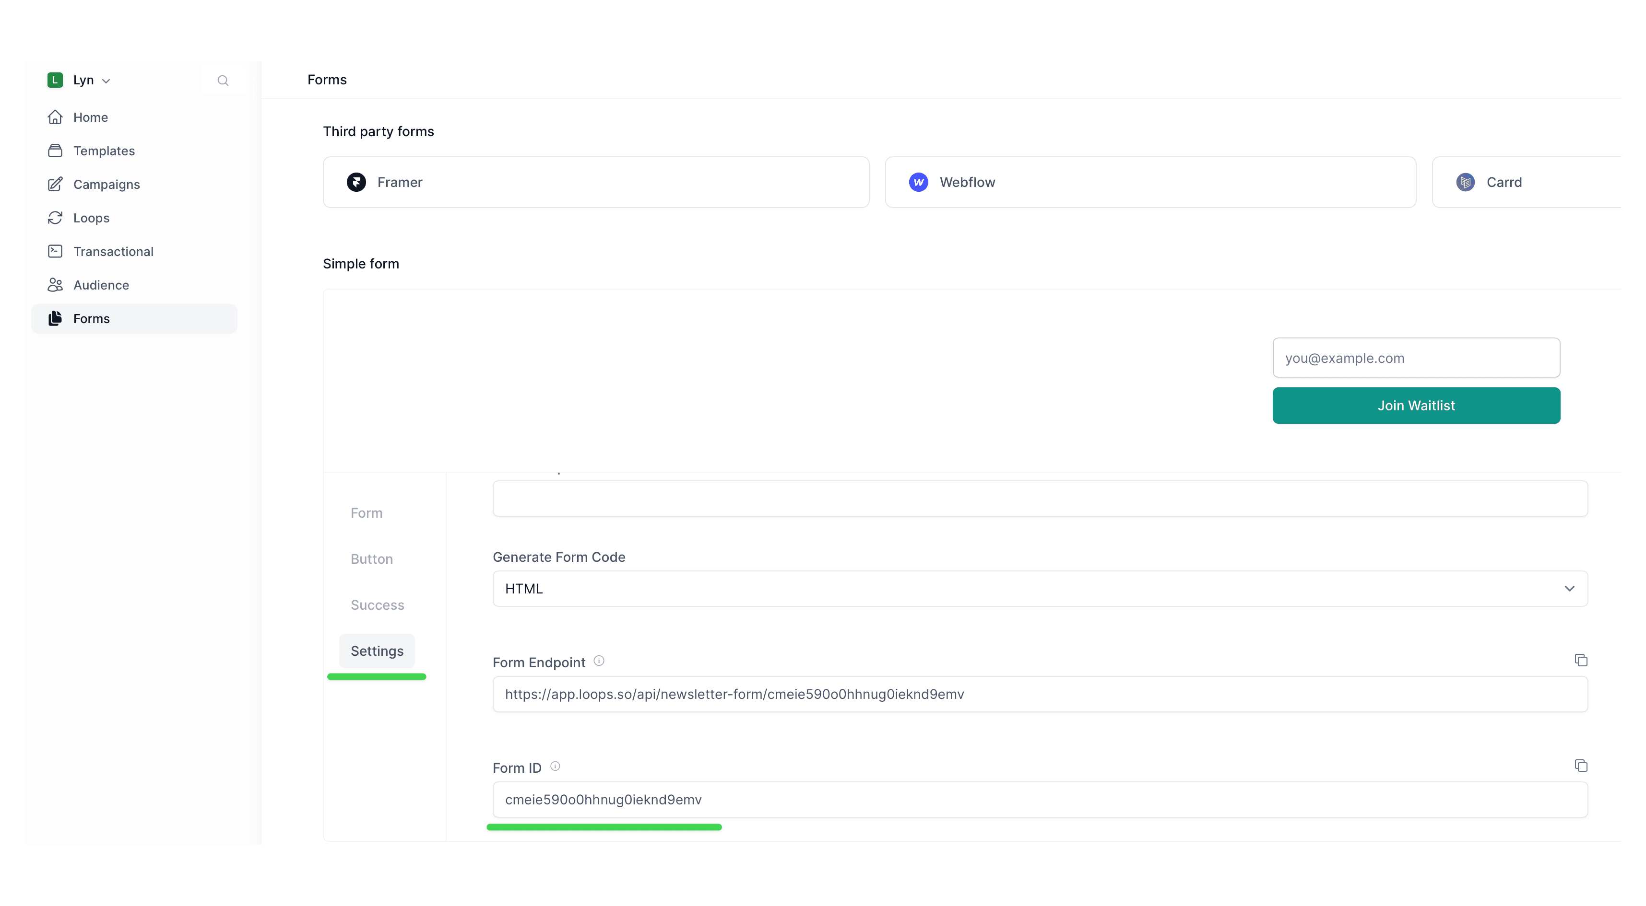Open Audience via its sidebar icon
The width and height of the screenshot is (1646, 906).
coord(55,285)
